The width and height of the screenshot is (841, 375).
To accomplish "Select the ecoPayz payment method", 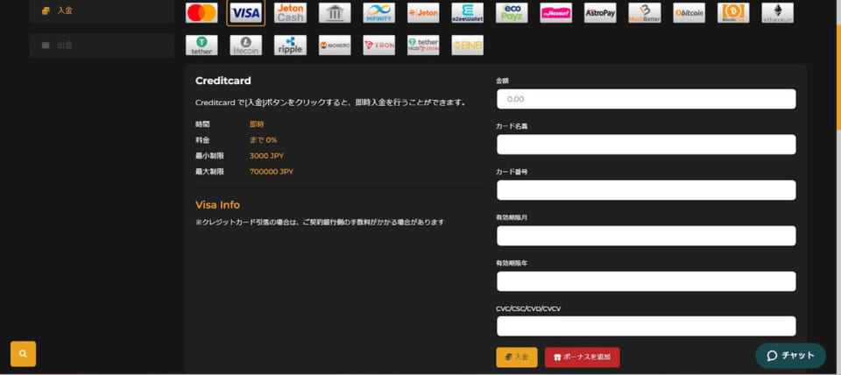I will (x=512, y=13).
